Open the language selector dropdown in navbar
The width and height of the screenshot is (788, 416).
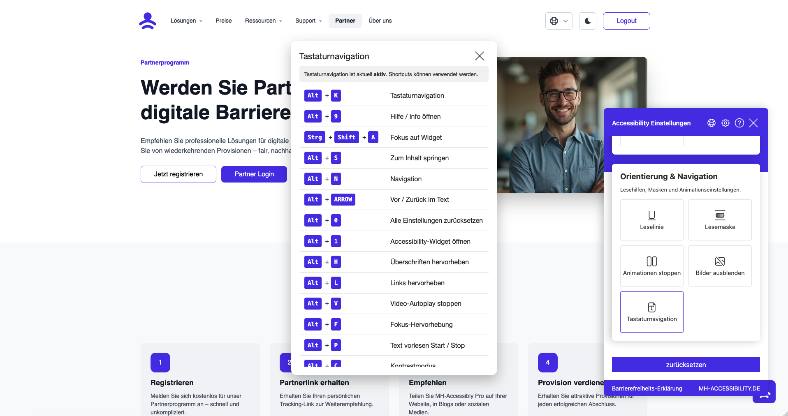point(559,21)
